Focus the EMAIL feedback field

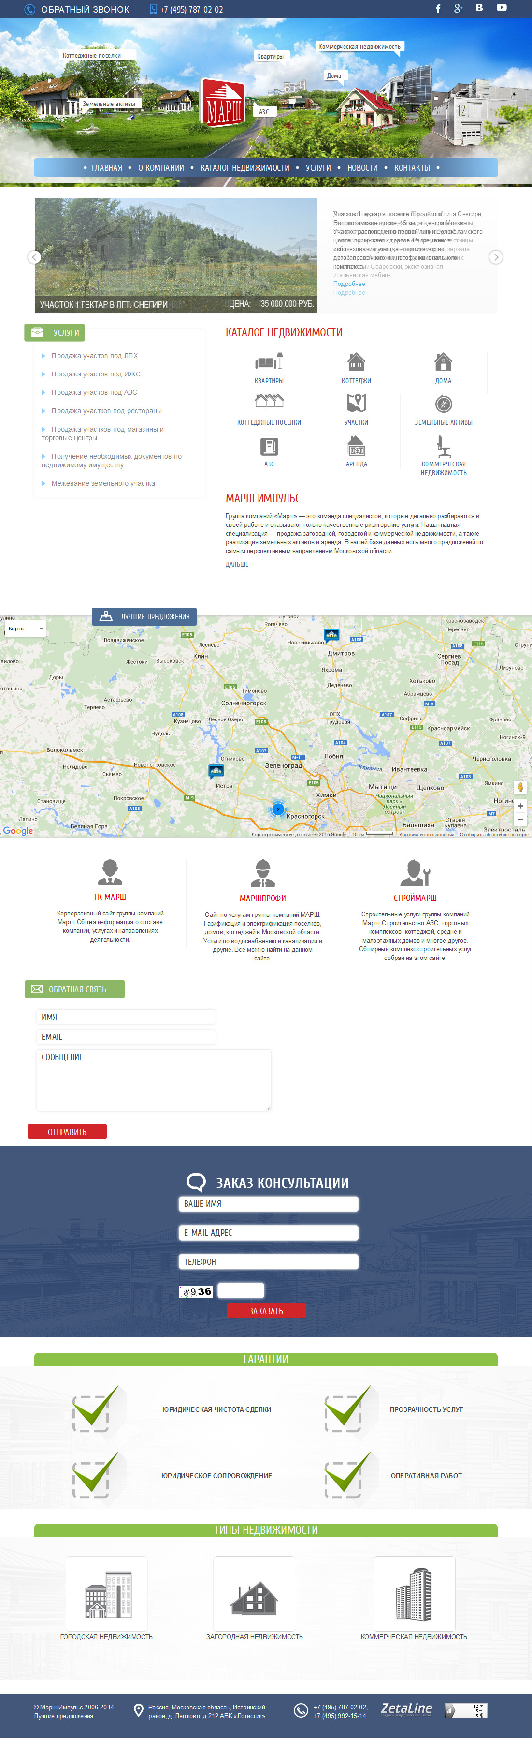click(126, 1037)
